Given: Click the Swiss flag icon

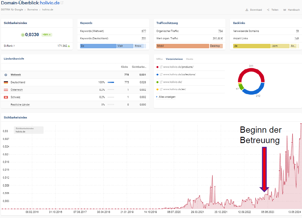Looking at the screenshot, I should coord(6,97).
